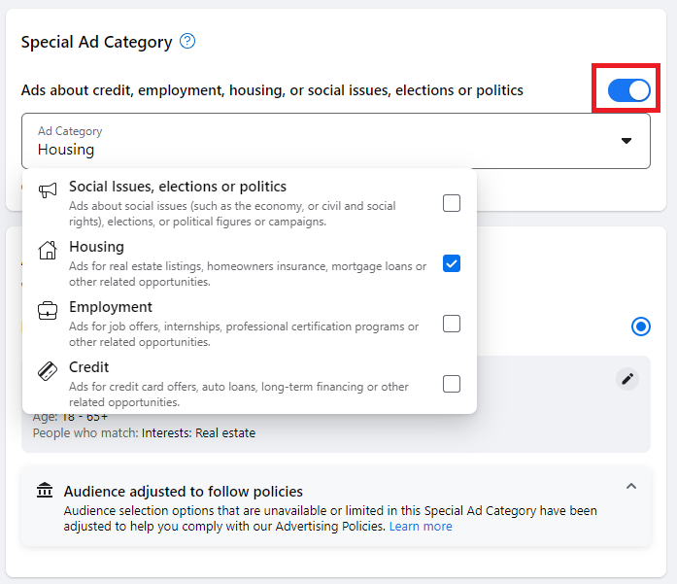Open the Ad Category dropdown arrow
This screenshot has width=677, height=584.
point(626,141)
